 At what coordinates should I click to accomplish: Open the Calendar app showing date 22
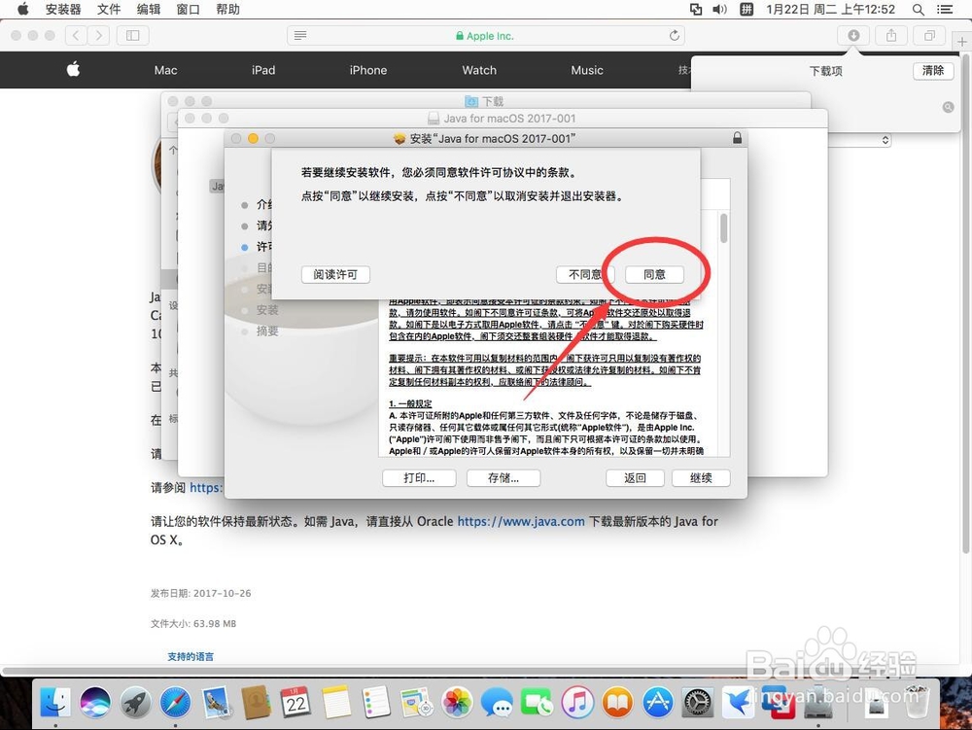[x=295, y=704]
